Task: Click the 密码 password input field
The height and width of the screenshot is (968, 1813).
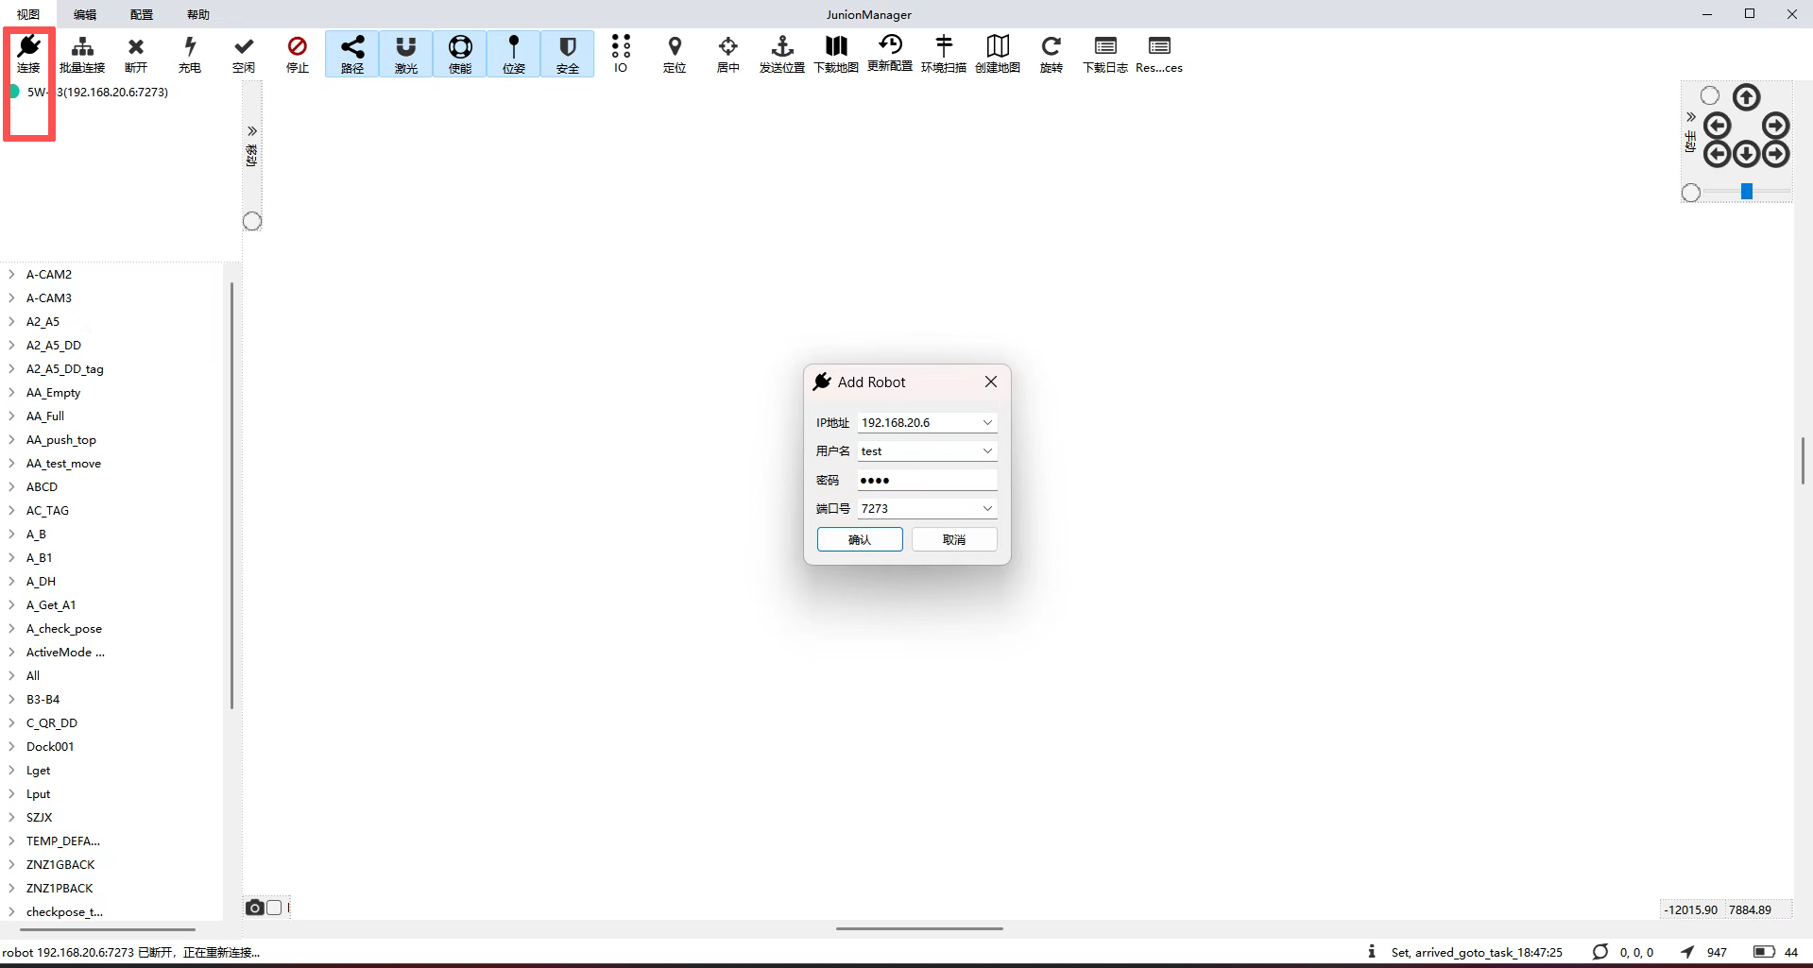Action: pos(926,481)
